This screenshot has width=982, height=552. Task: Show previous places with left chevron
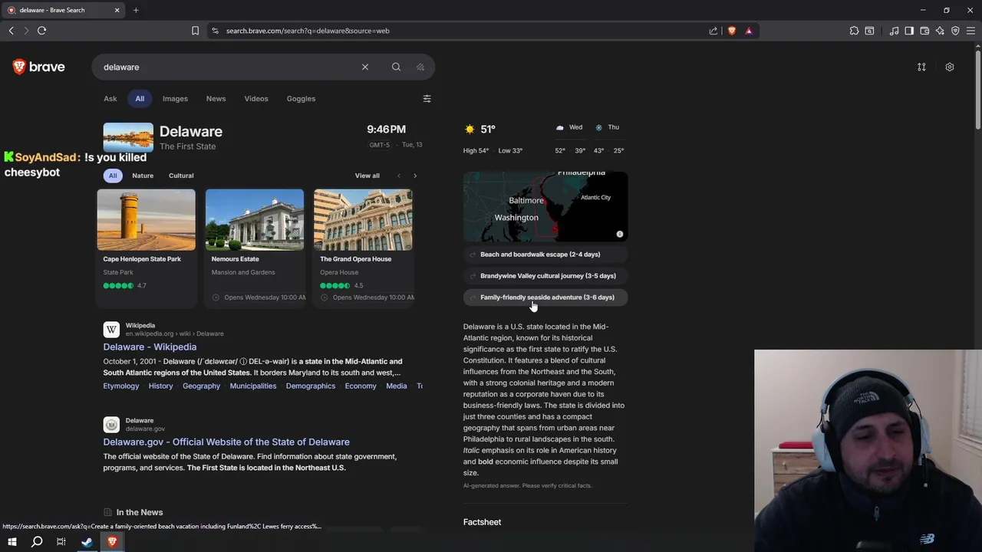point(398,176)
